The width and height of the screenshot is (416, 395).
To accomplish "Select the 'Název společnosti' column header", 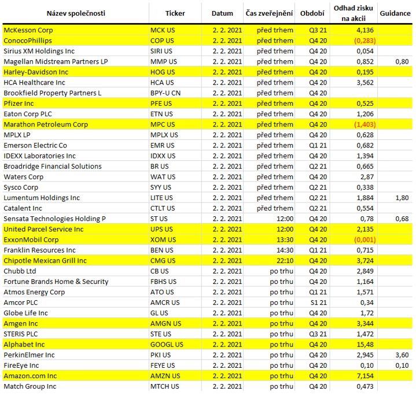I will pos(76,13).
